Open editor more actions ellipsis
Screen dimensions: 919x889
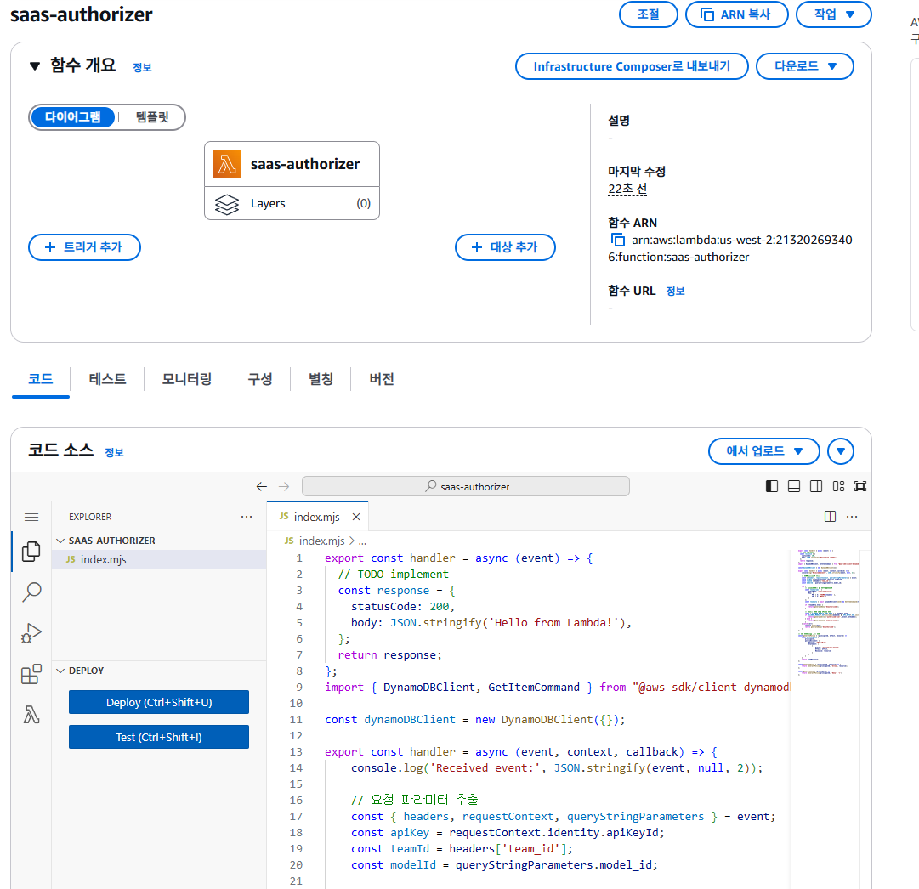(852, 516)
